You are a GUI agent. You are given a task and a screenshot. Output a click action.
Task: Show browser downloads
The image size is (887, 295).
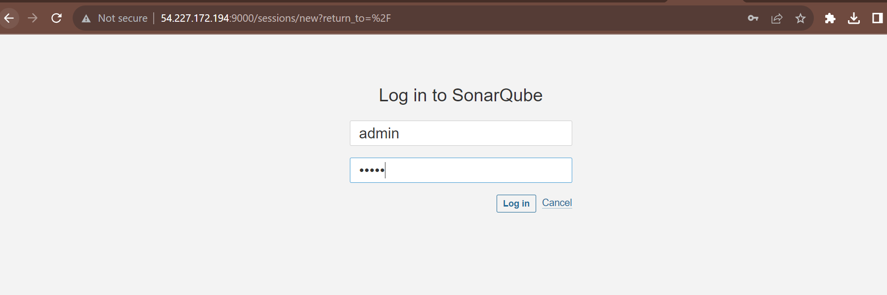coord(854,18)
